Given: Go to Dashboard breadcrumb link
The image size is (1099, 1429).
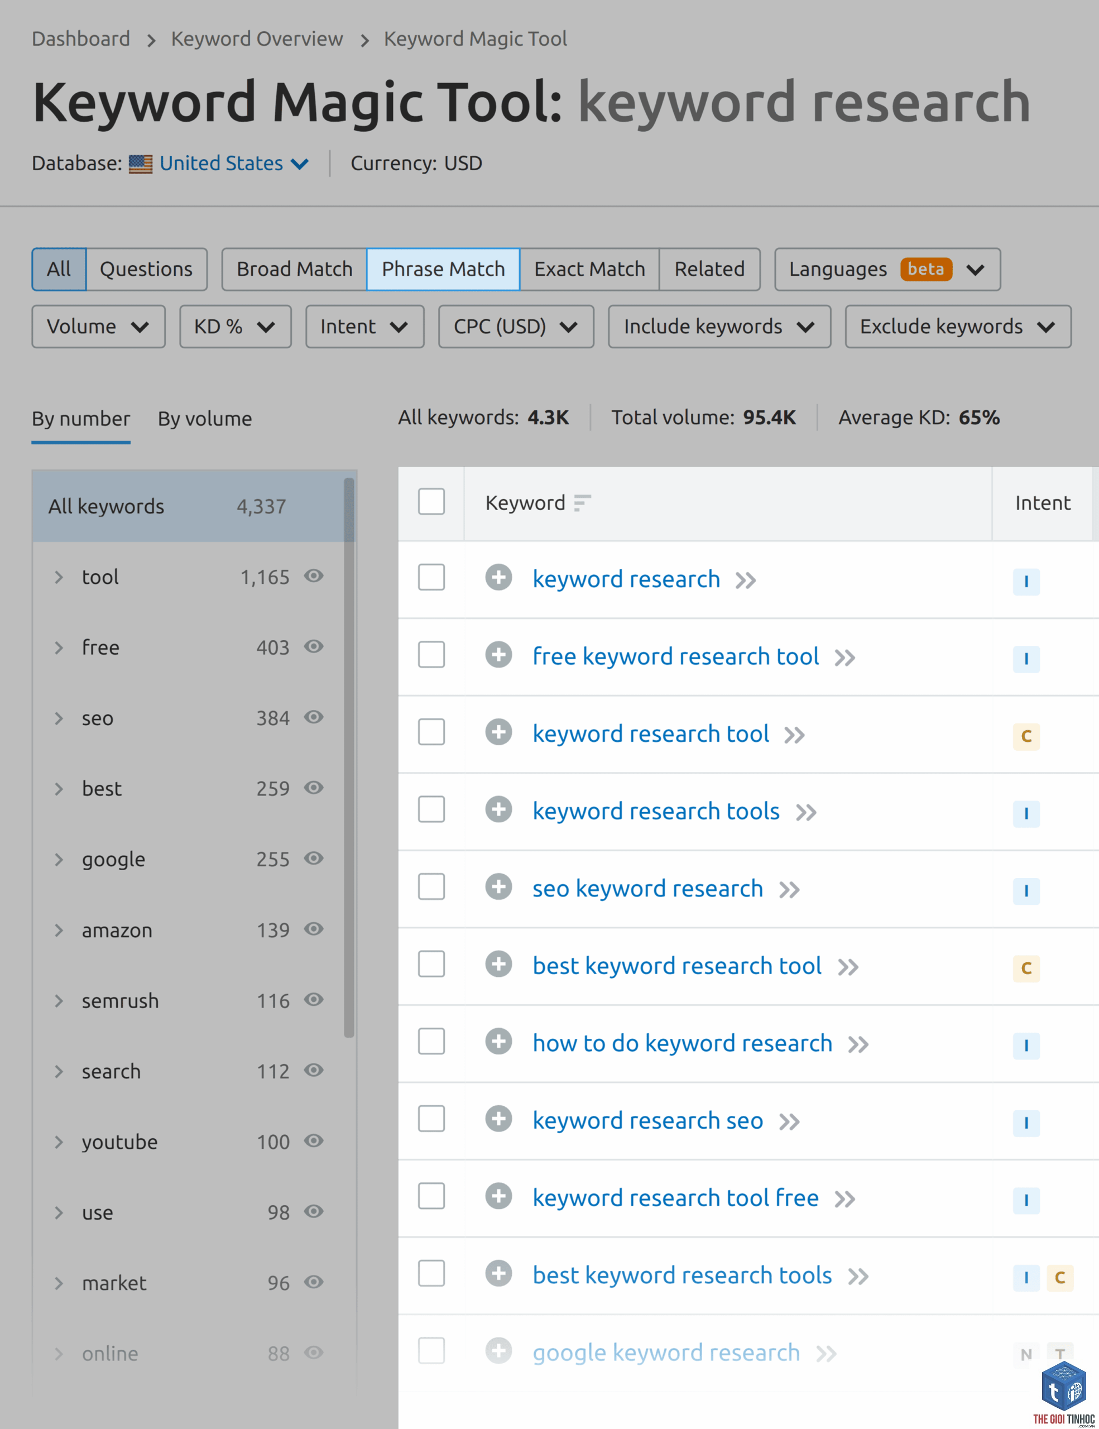Looking at the screenshot, I should click(81, 39).
